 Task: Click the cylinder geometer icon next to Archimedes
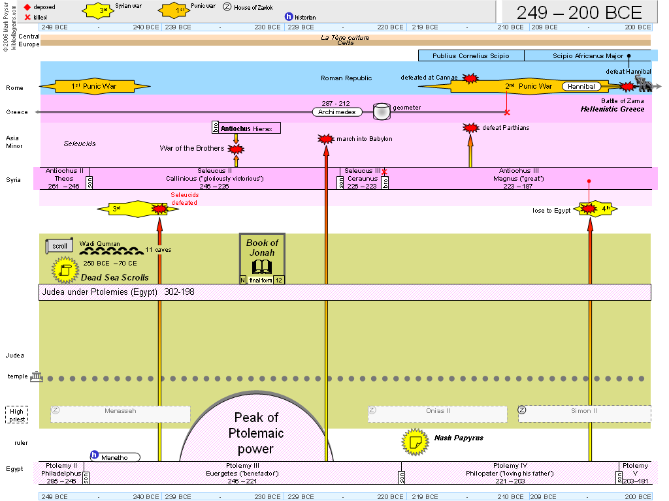coord(381,112)
